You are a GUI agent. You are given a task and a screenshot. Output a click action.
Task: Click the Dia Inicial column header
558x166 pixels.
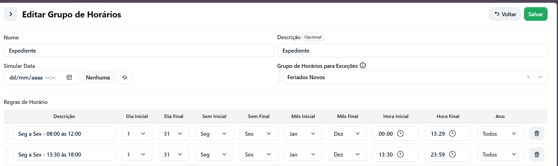(x=137, y=116)
